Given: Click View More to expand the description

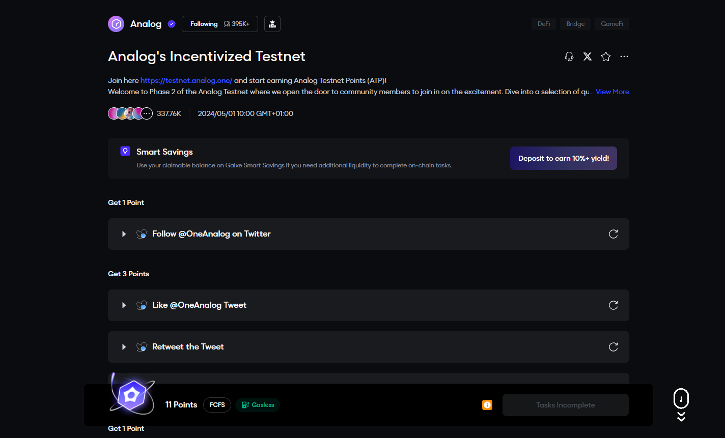Looking at the screenshot, I should 612,92.
